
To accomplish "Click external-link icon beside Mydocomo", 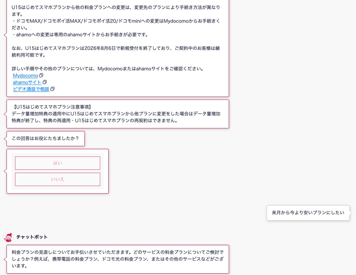I will 41,76.
